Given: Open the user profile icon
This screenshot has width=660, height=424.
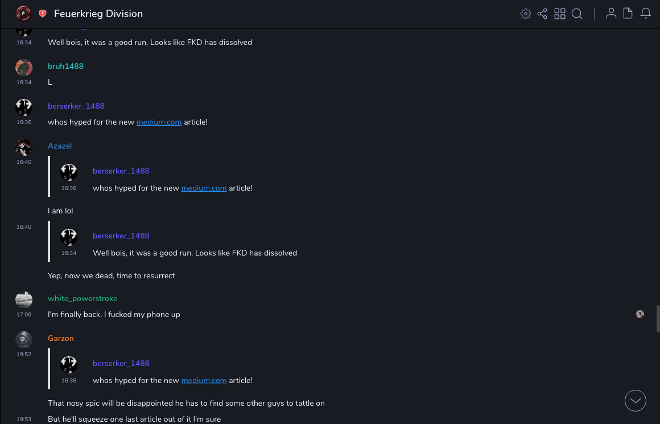Looking at the screenshot, I should pyautogui.click(x=611, y=14).
